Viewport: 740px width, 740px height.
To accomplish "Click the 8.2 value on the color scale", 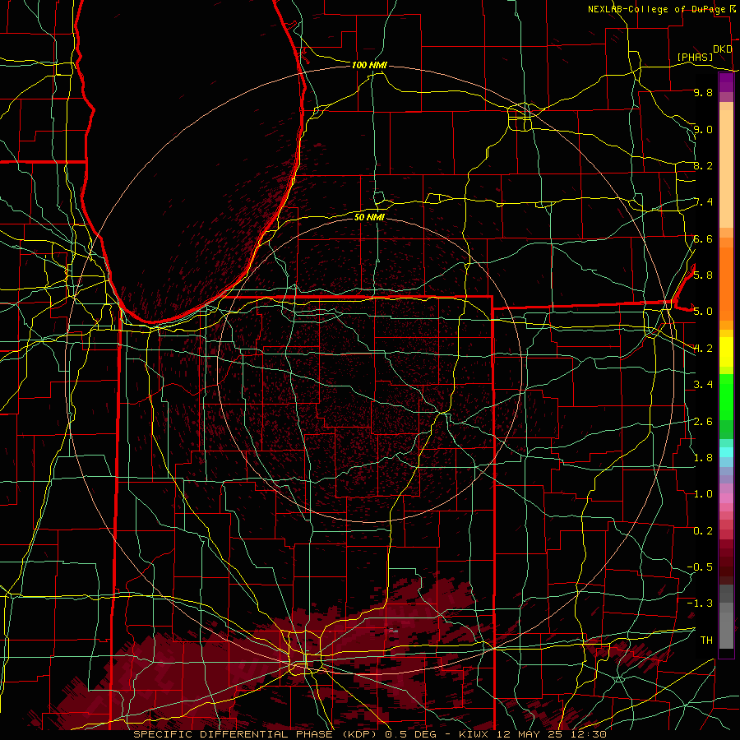I will [703, 165].
